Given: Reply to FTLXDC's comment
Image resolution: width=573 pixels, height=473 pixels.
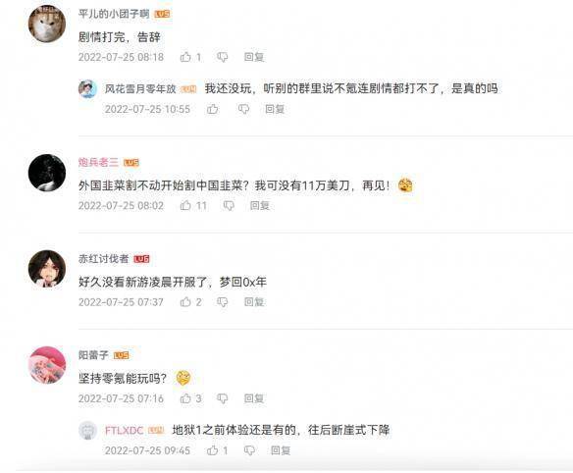Looking at the screenshot, I should coord(281,450).
